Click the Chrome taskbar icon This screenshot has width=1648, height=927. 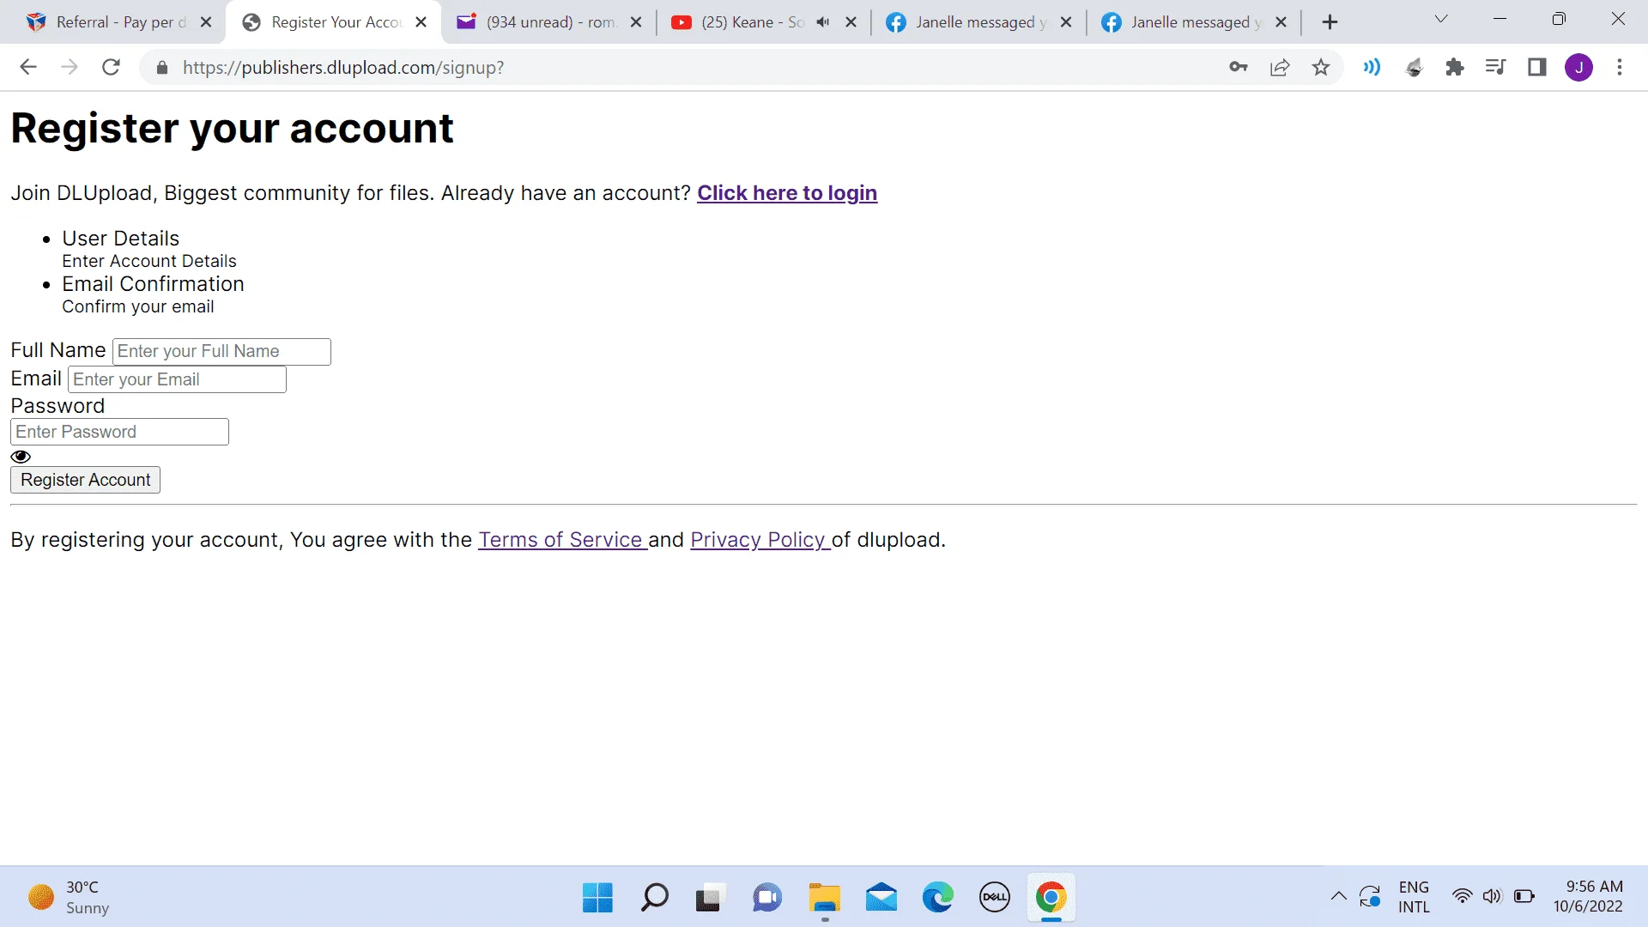click(1051, 898)
